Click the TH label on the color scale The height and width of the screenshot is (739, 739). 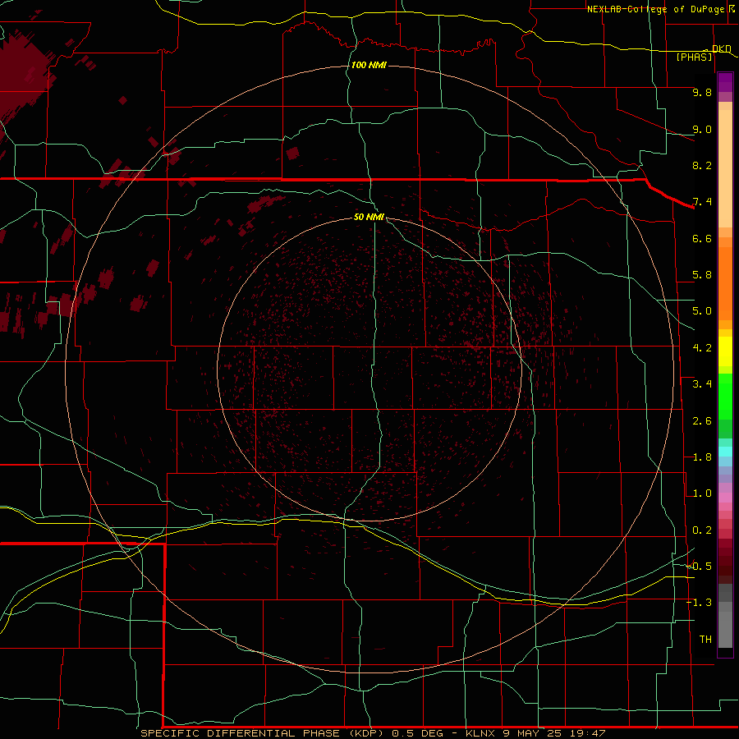[705, 640]
